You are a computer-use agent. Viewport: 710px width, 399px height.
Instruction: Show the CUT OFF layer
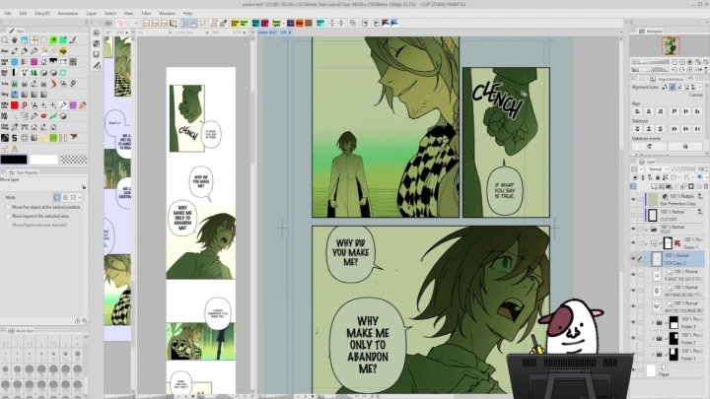pyautogui.click(x=633, y=216)
